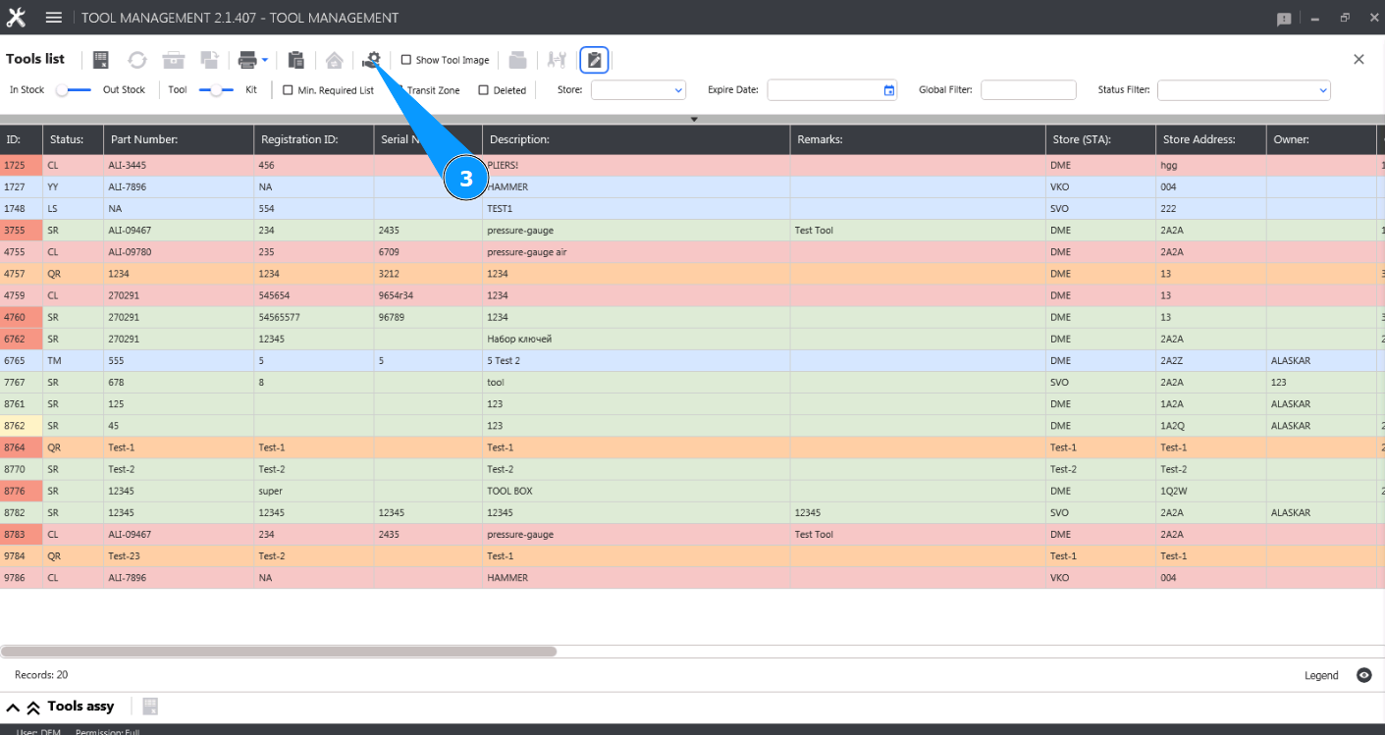Sort by the ID column header
Screen dimensions: 1385x735
(22, 139)
